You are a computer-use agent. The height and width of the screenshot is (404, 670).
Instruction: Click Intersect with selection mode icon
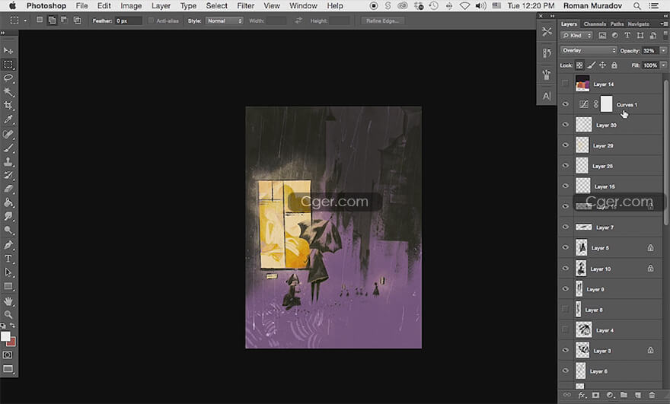point(78,20)
